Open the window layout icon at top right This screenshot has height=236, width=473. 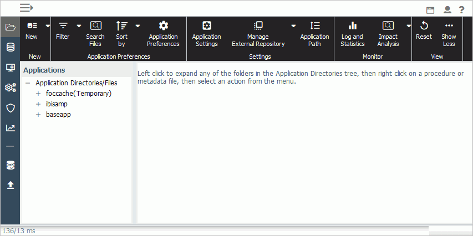point(430,10)
